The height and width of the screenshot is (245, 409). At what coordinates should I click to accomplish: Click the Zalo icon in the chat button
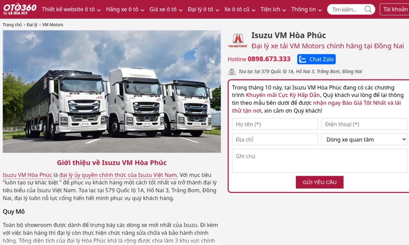[303, 59]
